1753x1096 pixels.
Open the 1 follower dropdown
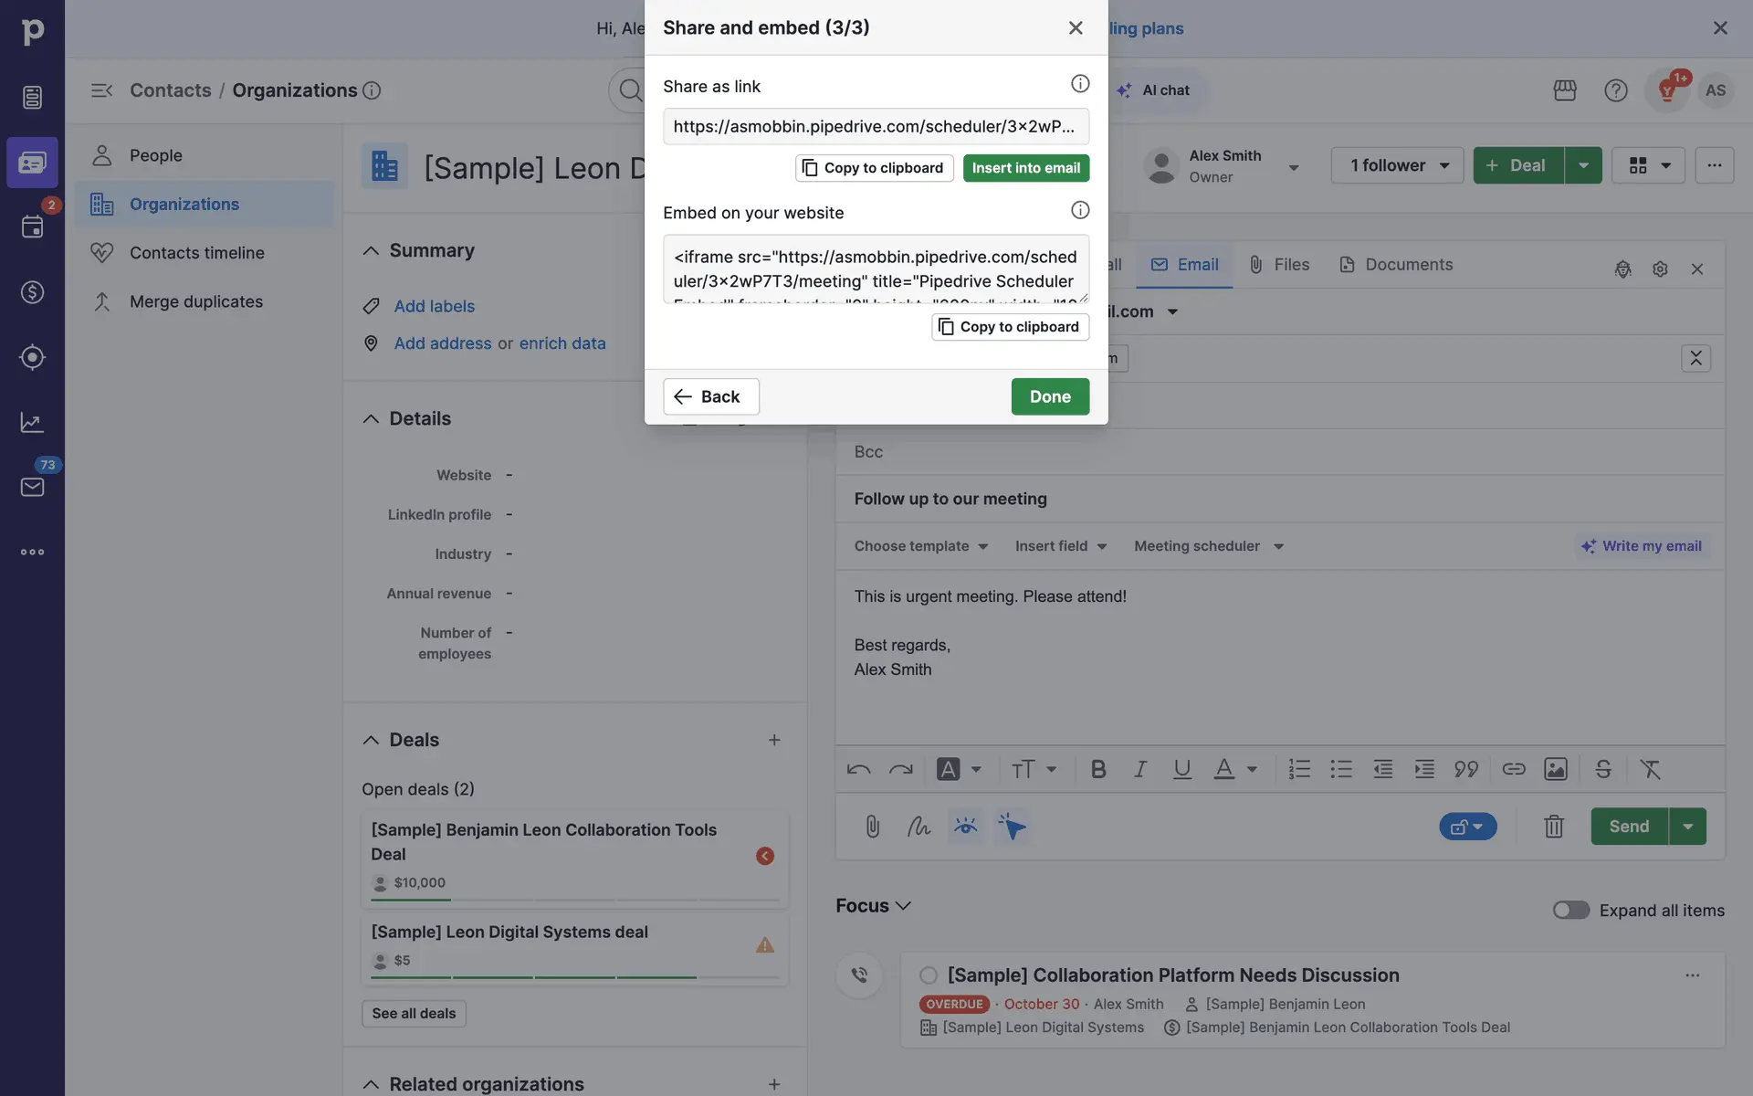1397,165
